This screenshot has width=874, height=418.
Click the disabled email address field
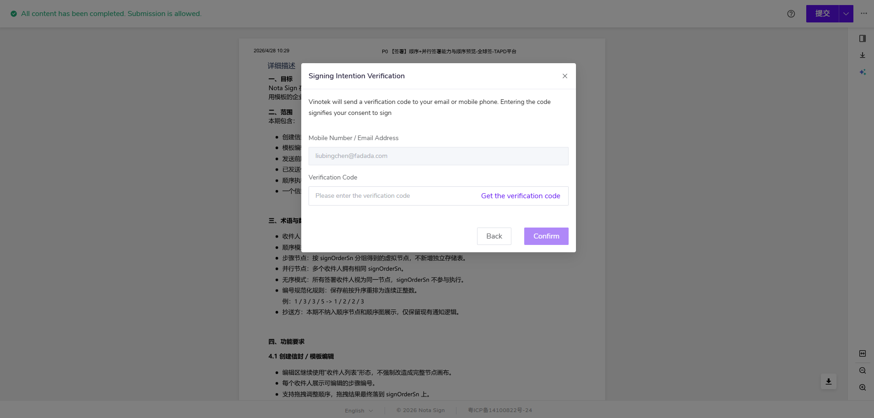coord(438,156)
